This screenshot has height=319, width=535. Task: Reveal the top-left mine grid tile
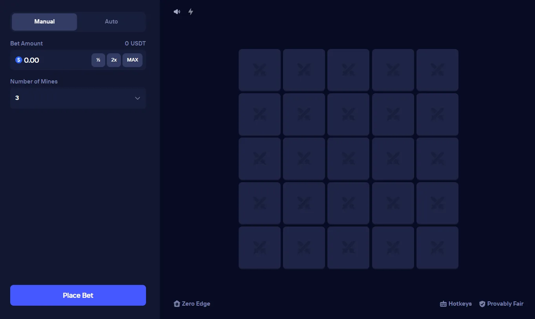point(259,70)
